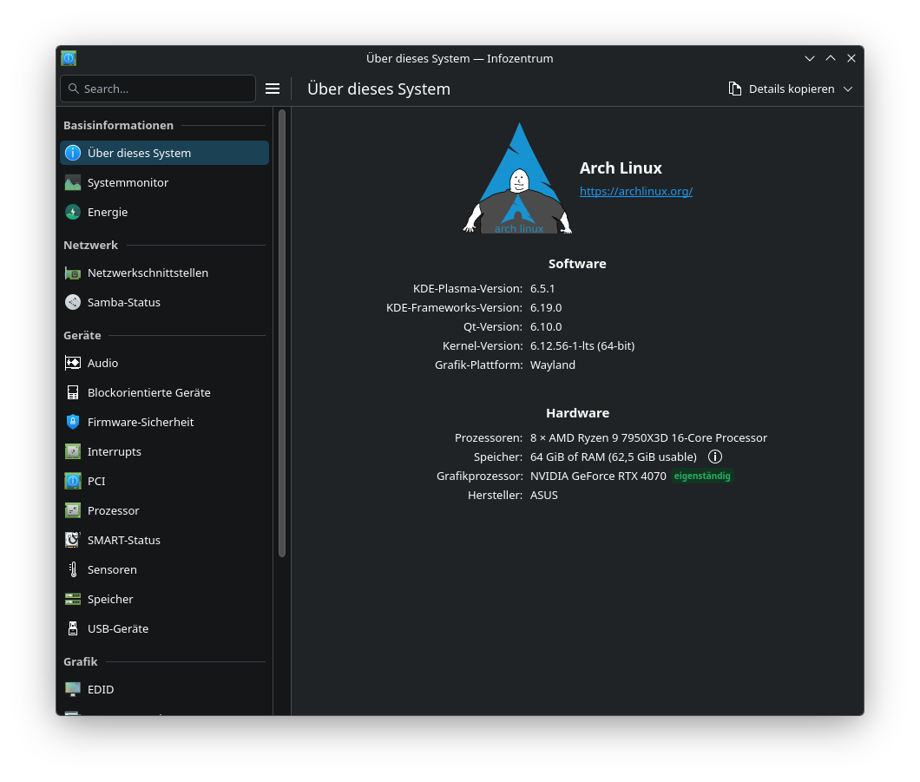Expand the Details kopieren dropdown arrow

[848, 89]
